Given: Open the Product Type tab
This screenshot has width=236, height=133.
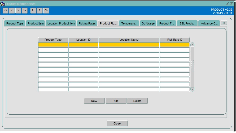Looking at the screenshot, I should [x=15, y=23].
